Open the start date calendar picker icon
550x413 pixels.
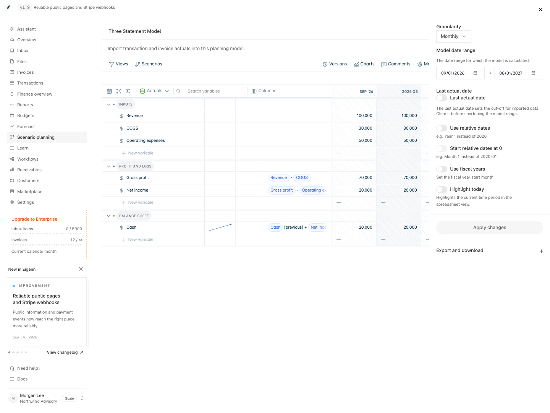476,73
